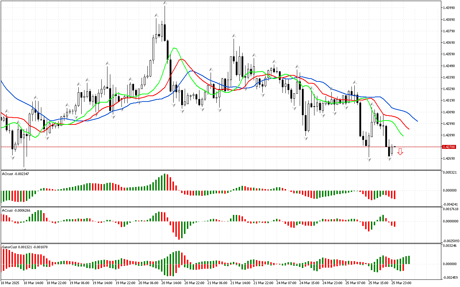Click the 1.43690 price level label
Screen dimensions: 460x287
coord(449,43)
